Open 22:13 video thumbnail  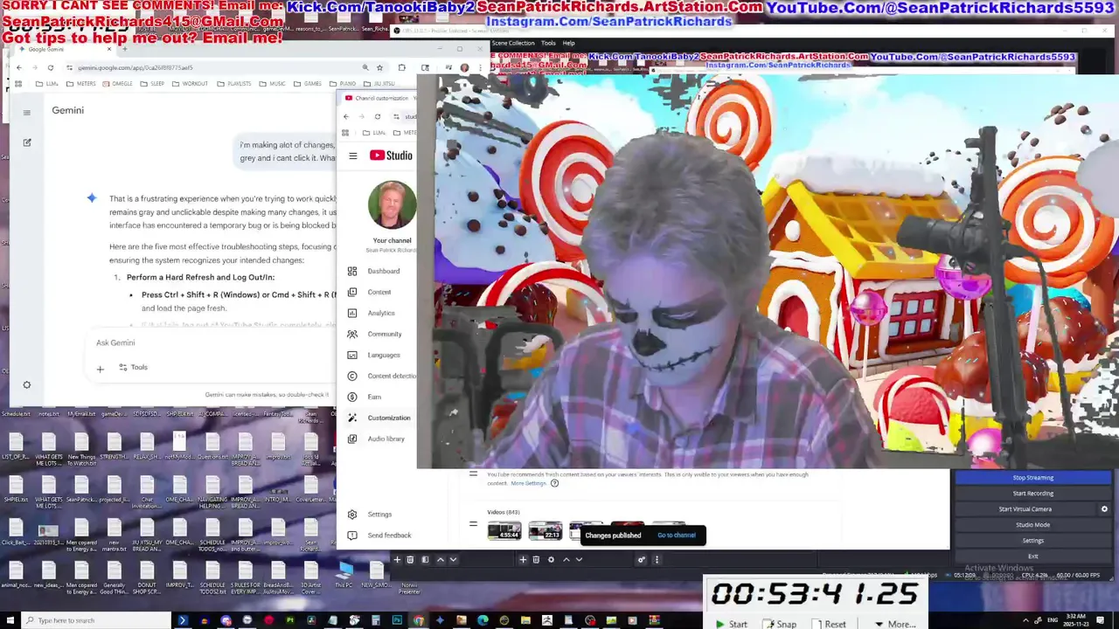point(545,530)
